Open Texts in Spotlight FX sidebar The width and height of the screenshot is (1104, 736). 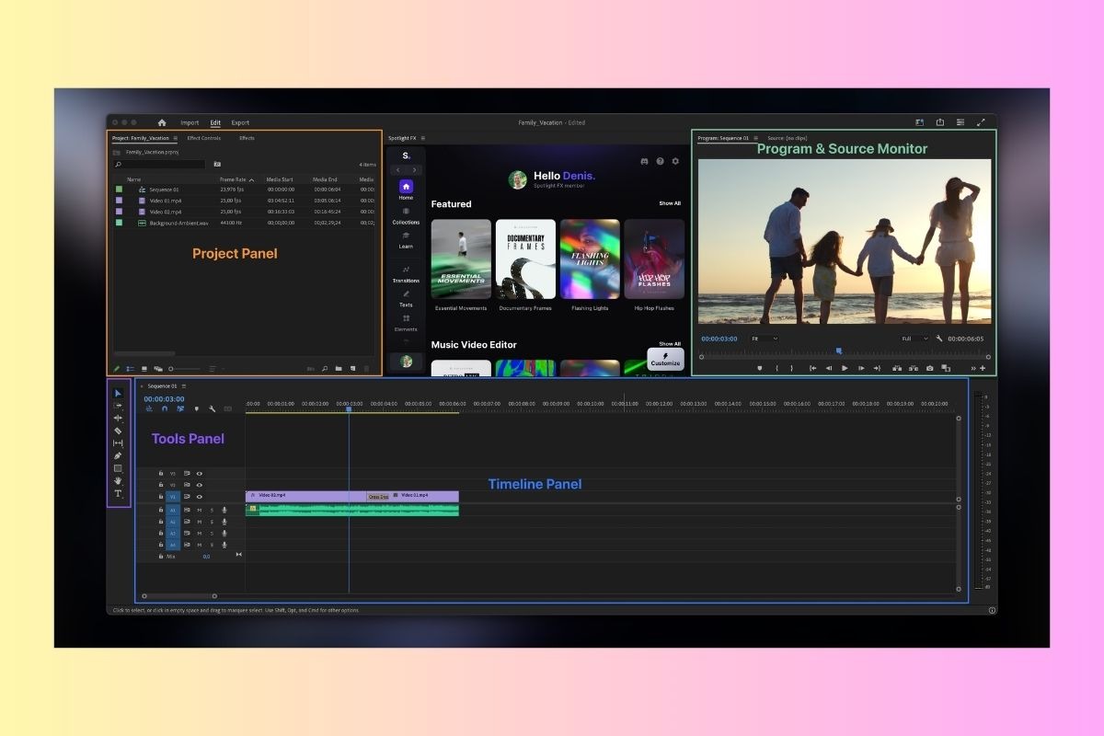tap(406, 298)
